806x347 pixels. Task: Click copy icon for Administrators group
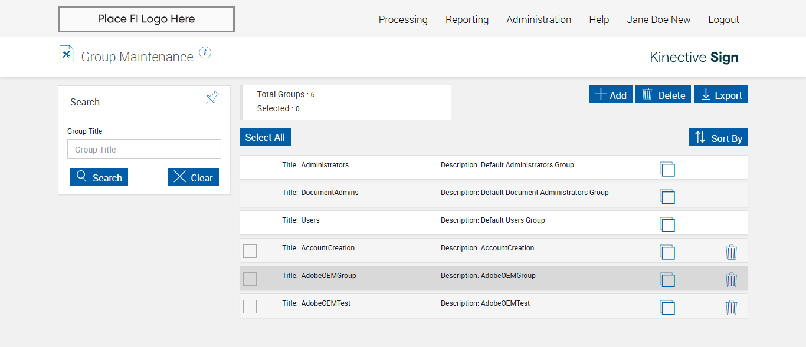[x=667, y=169]
